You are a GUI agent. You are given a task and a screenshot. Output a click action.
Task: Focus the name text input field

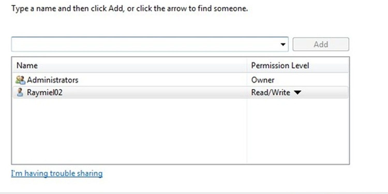pyautogui.click(x=145, y=44)
